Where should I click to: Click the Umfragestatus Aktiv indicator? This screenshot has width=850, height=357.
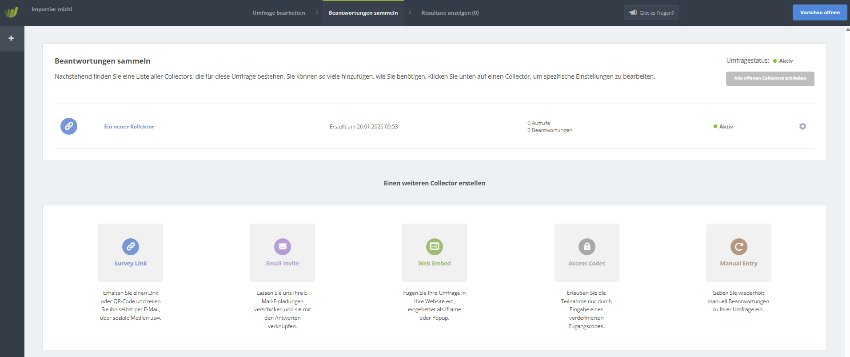tap(785, 61)
